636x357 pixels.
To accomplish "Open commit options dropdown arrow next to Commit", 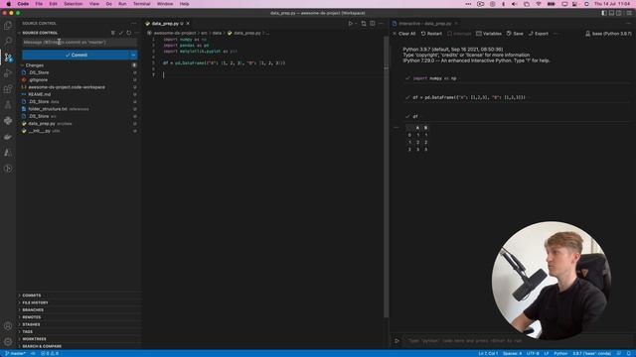I will tap(133, 55).
